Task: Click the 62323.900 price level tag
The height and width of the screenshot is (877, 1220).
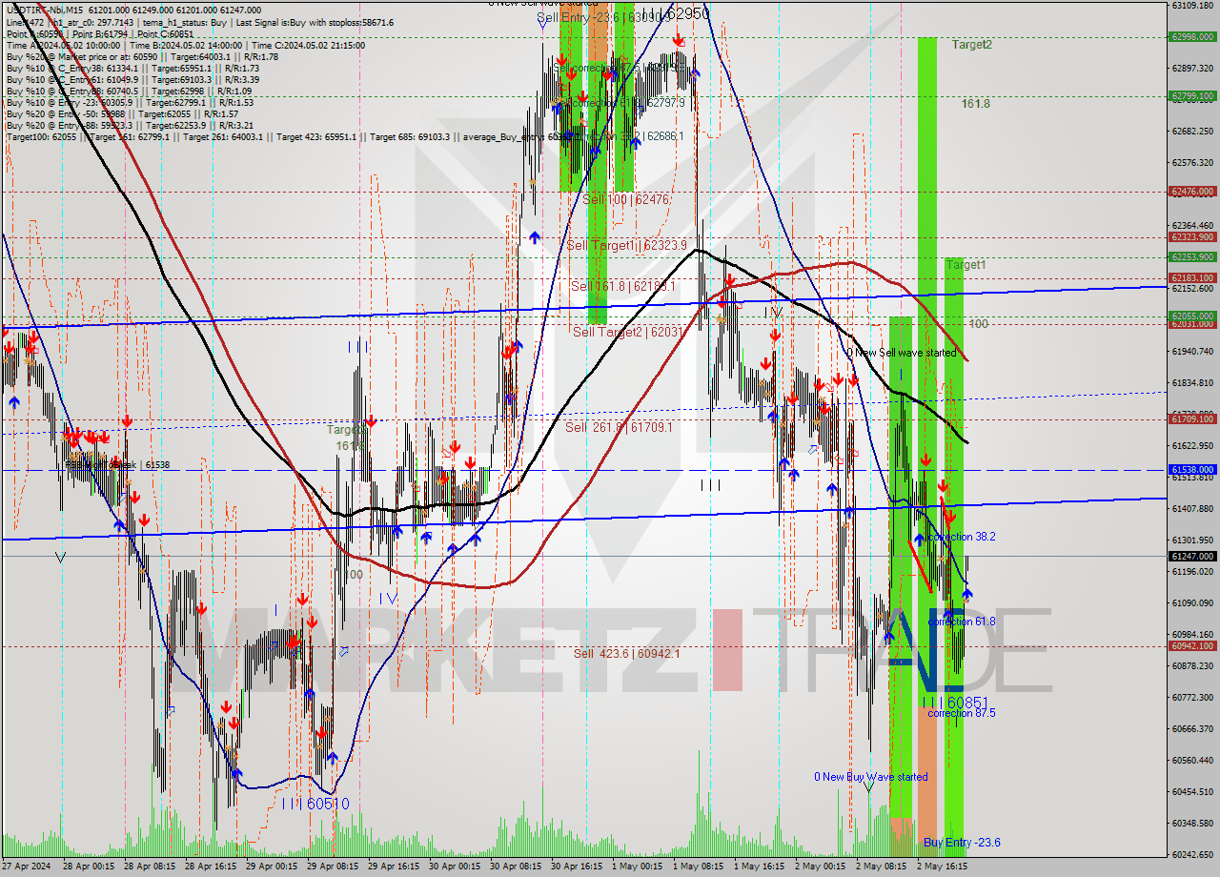Action: point(1191,237)
